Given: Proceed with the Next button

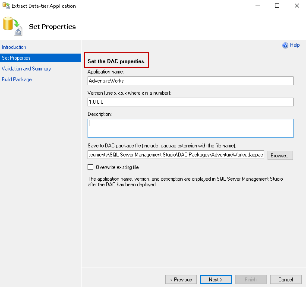Looking at the screenshot, I should pyautogui.click(x=216, y=280).
